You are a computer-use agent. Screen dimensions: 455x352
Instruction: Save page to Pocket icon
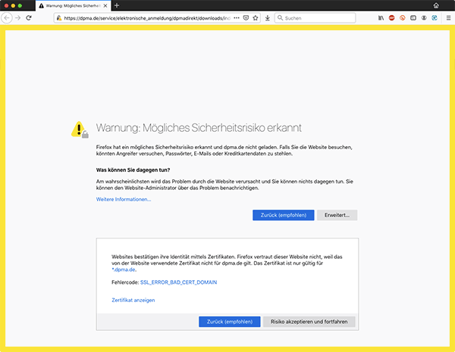coord(246,18)
